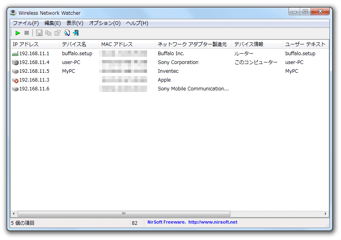The height and width of the screenshot is (240, 341).
Task: Copy selected items toolbar icon
Action: coord(48,33)
